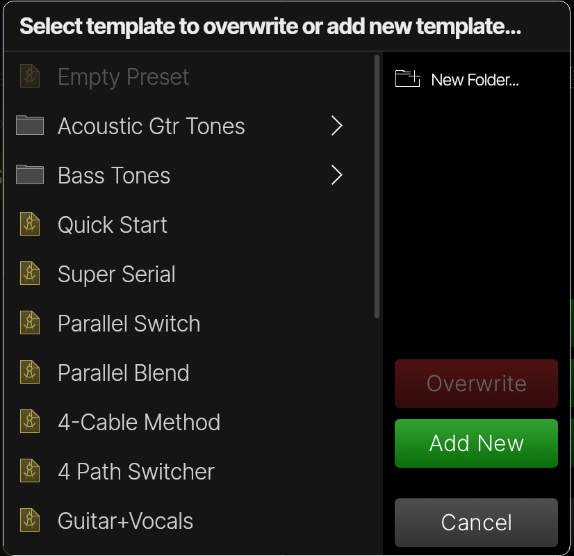Viewport: 574px width, 556px height.
Task: Click the New Folder... label
Action: [x=475, y=80]
